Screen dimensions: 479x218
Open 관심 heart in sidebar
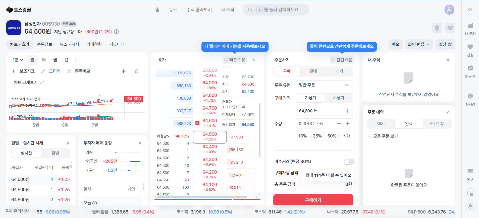click(x=470, y=50)
